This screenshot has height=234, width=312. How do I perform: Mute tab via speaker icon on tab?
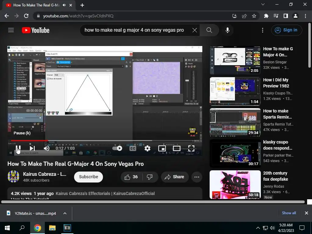tap(64, 5)
